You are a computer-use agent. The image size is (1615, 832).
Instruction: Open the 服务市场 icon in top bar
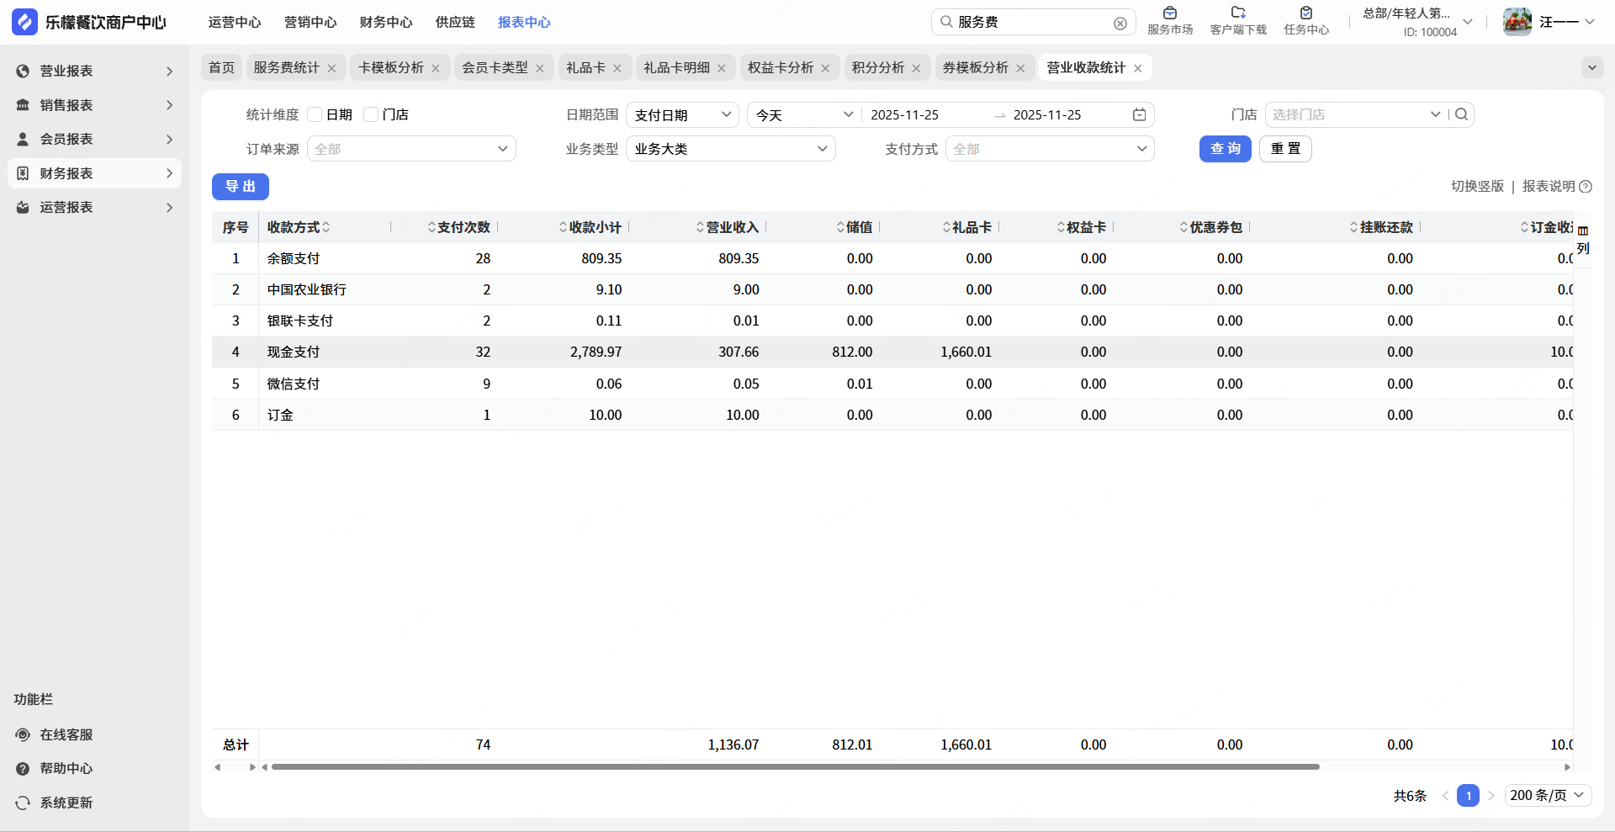coord(1170,13)
